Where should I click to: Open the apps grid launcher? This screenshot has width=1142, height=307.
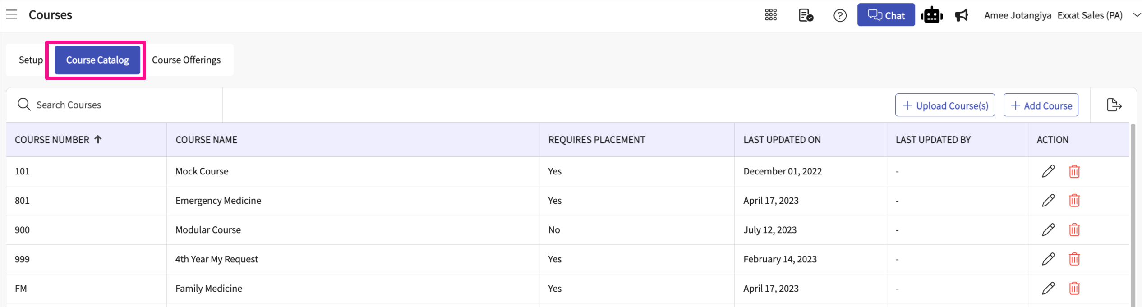point(770,15)
